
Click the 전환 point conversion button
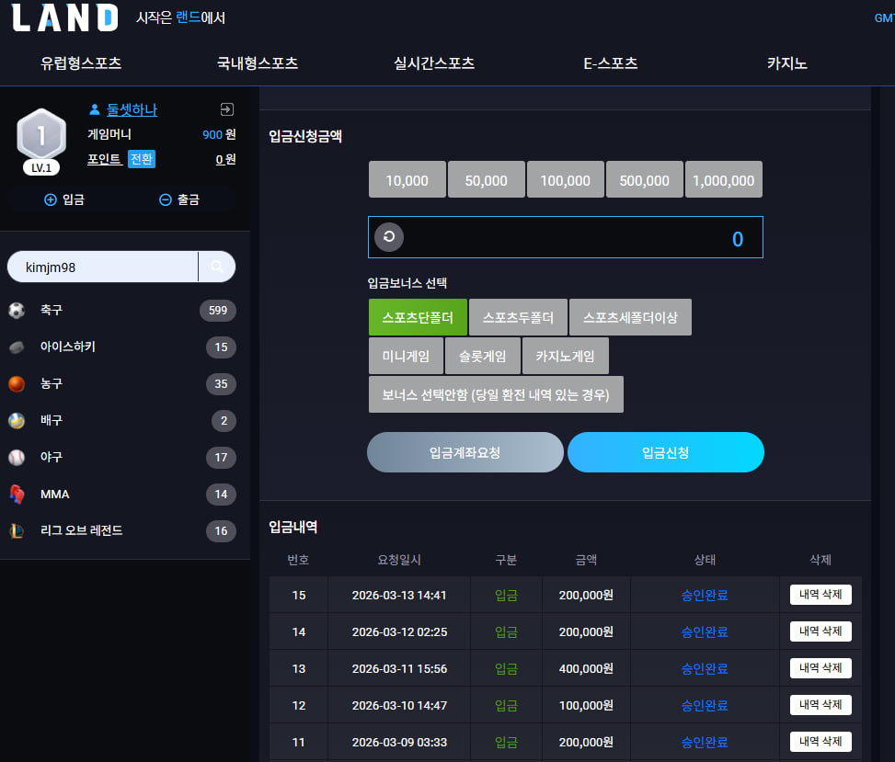tap(142, 159)
